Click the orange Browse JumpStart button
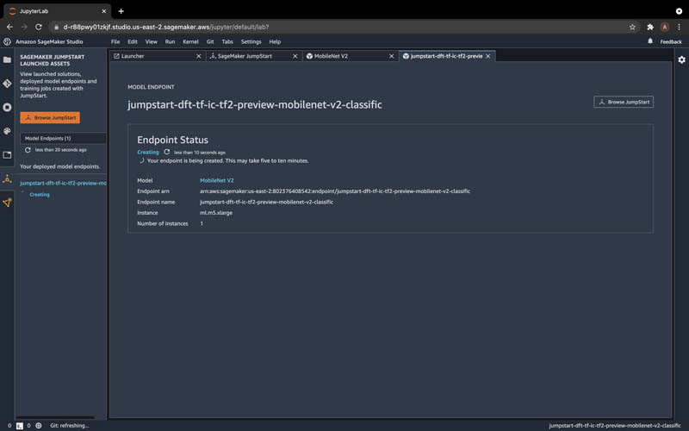The image size is (689, 431). tap(50, 117)
